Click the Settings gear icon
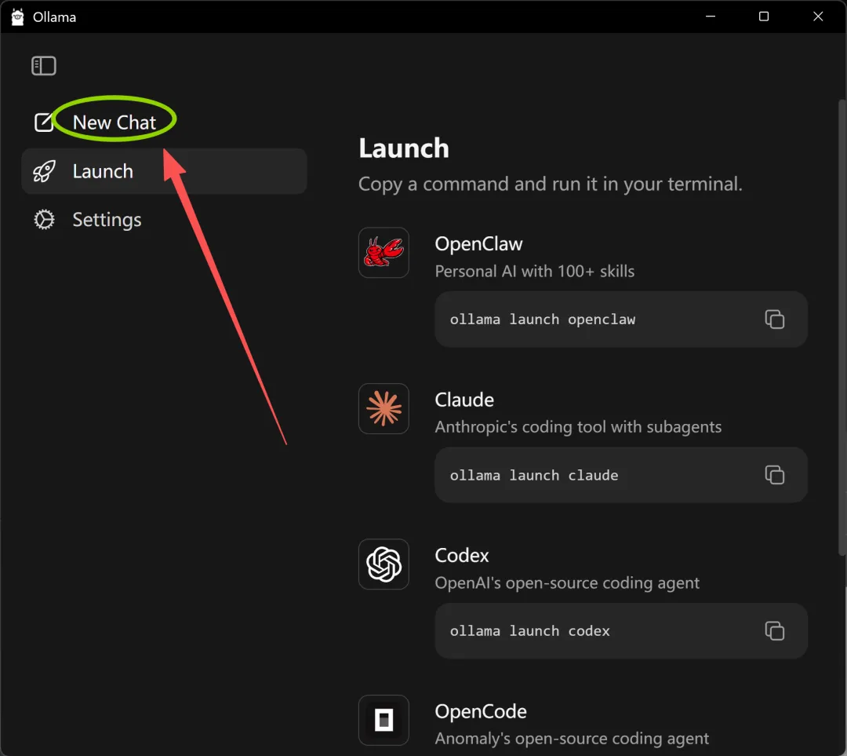Screen dimensions: 847x756 pyautogui.click(x=44, y=220)
